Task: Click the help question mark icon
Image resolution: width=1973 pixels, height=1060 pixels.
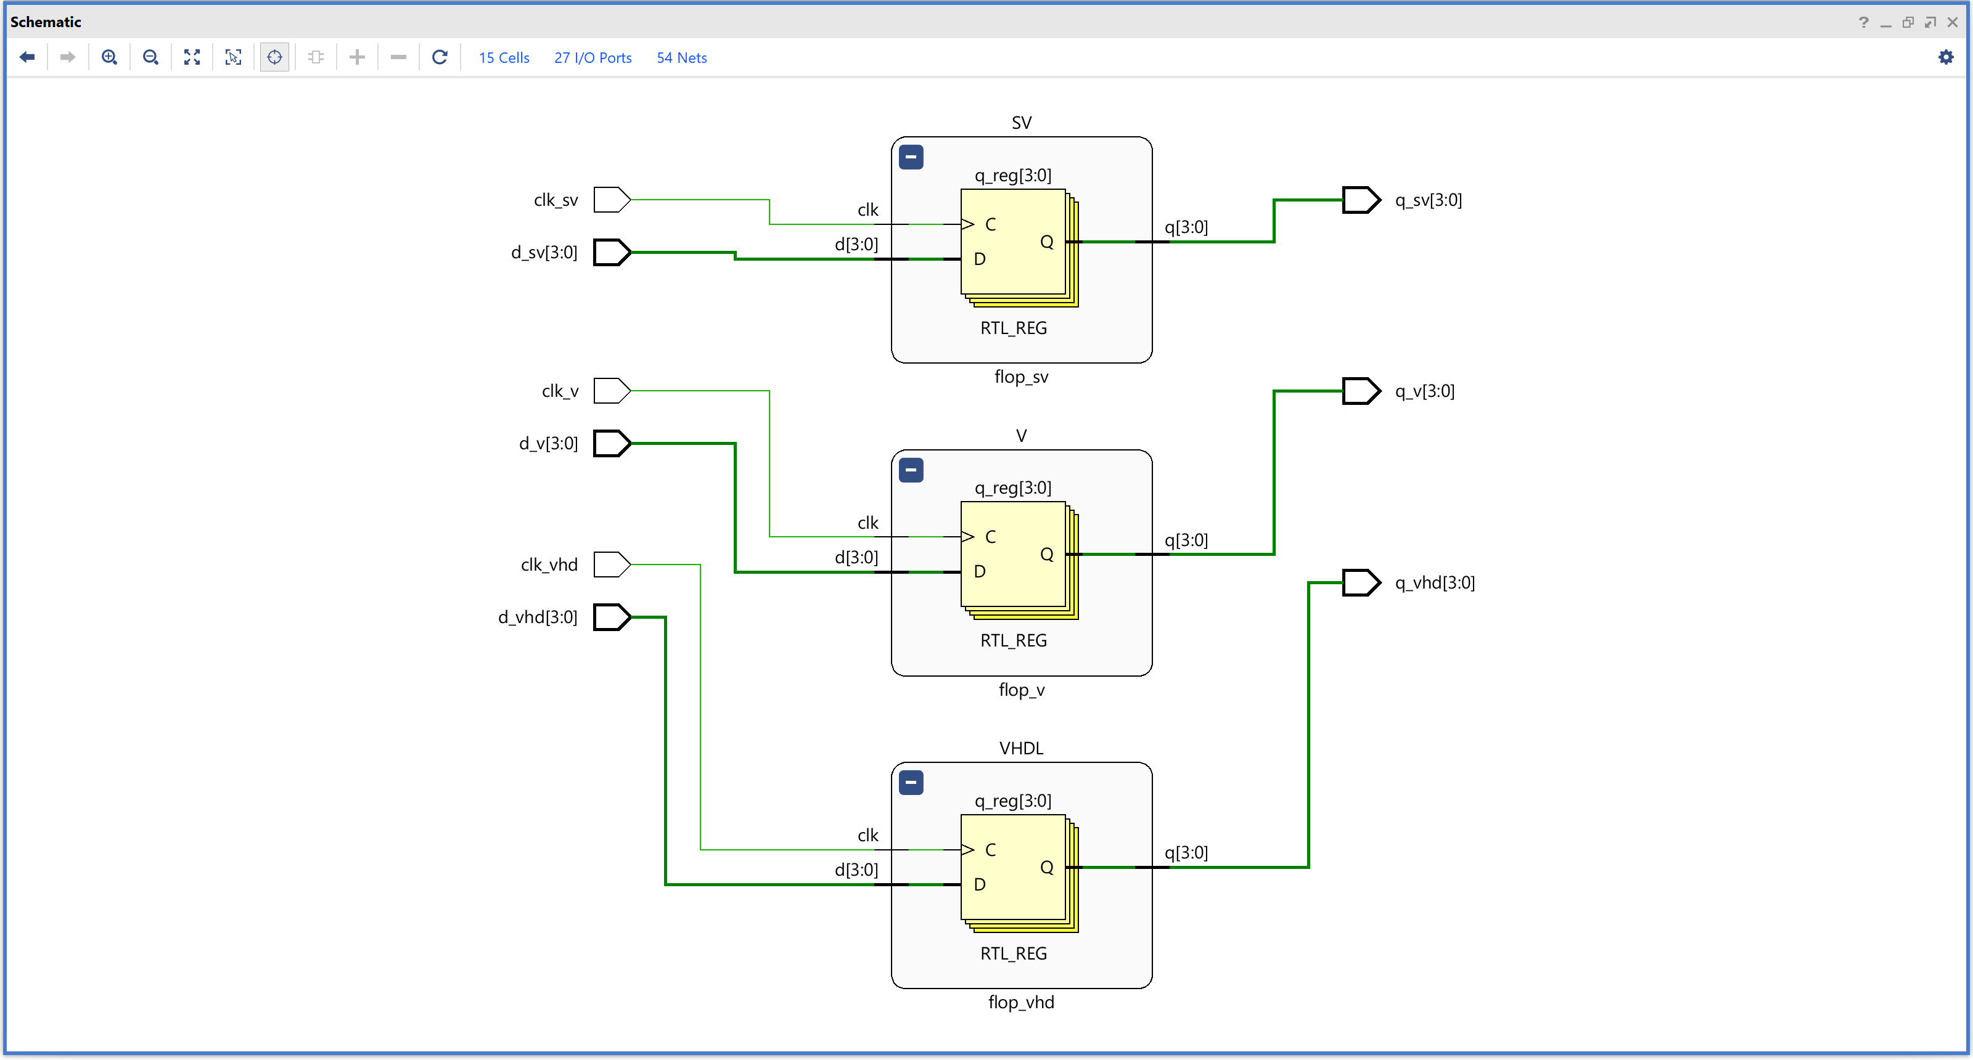Action: point(1863,22)
